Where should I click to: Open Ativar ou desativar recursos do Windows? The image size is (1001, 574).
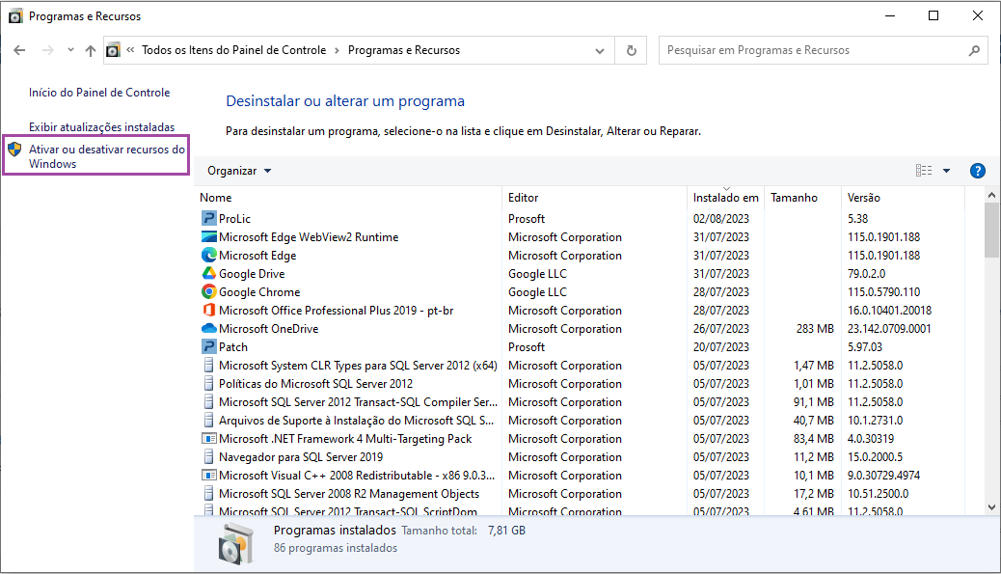click(x=107, y=156)
